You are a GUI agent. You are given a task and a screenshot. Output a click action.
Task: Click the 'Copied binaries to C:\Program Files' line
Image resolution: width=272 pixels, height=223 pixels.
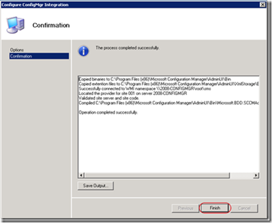pyautogui.click(x=155, y=79)
